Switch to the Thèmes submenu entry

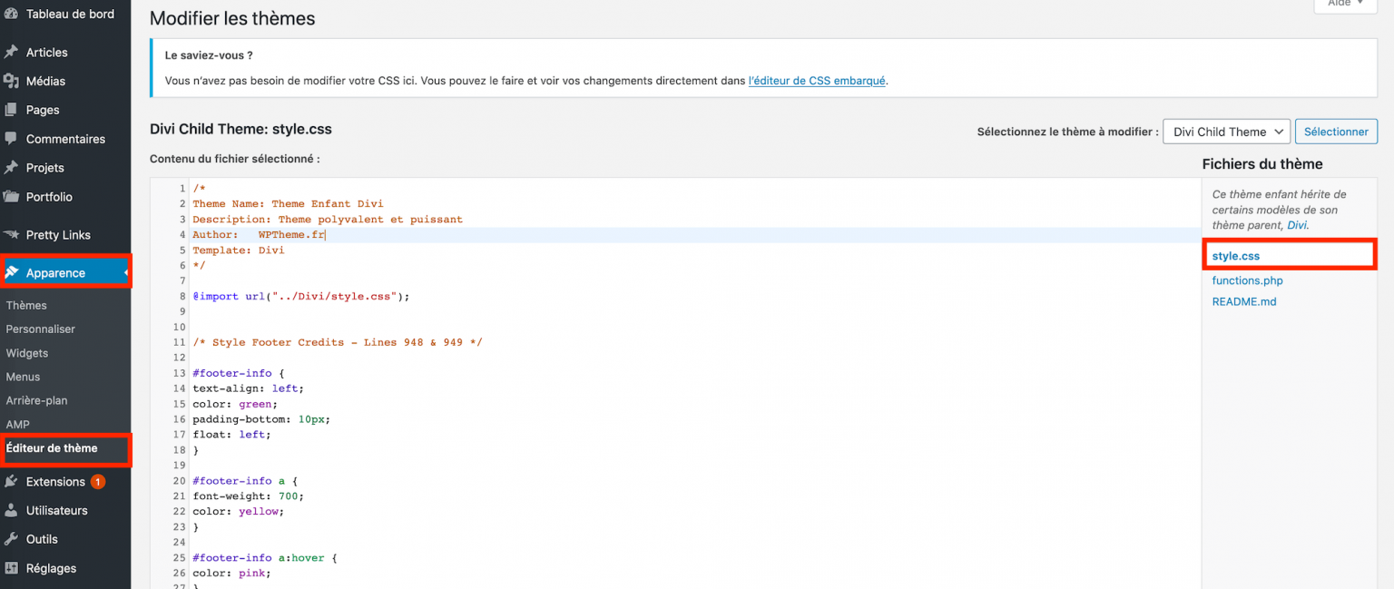tap(25, 305)
